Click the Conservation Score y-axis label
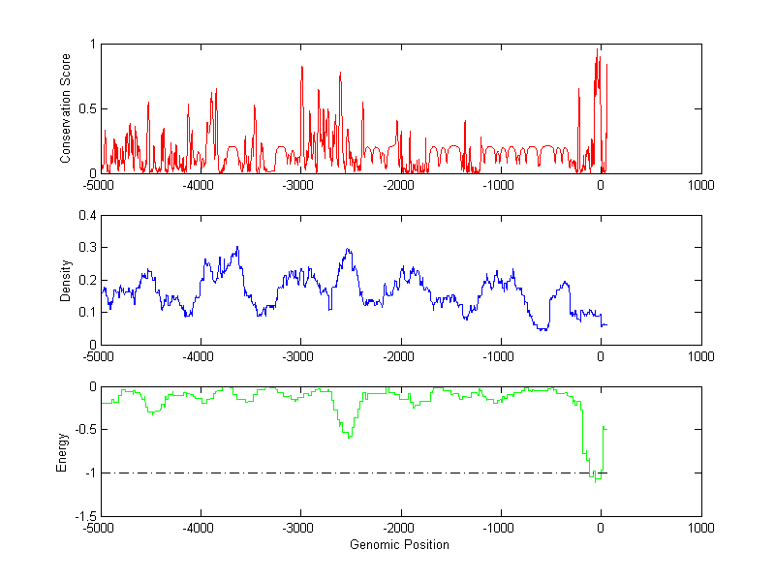775x580 pixels. point(66,108)
